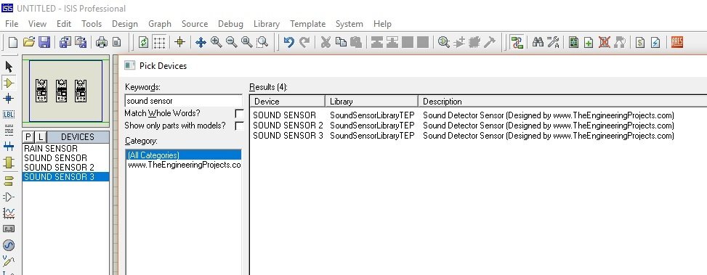Choose the Component mode tool
Viewport: 707px width, 275px height.
[9, 83]
